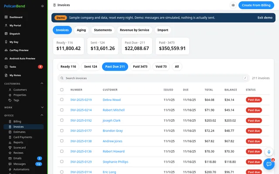This screenshot has height=174, width=279.
Task: Click the Tags label icon
Action: click(10, 100)
